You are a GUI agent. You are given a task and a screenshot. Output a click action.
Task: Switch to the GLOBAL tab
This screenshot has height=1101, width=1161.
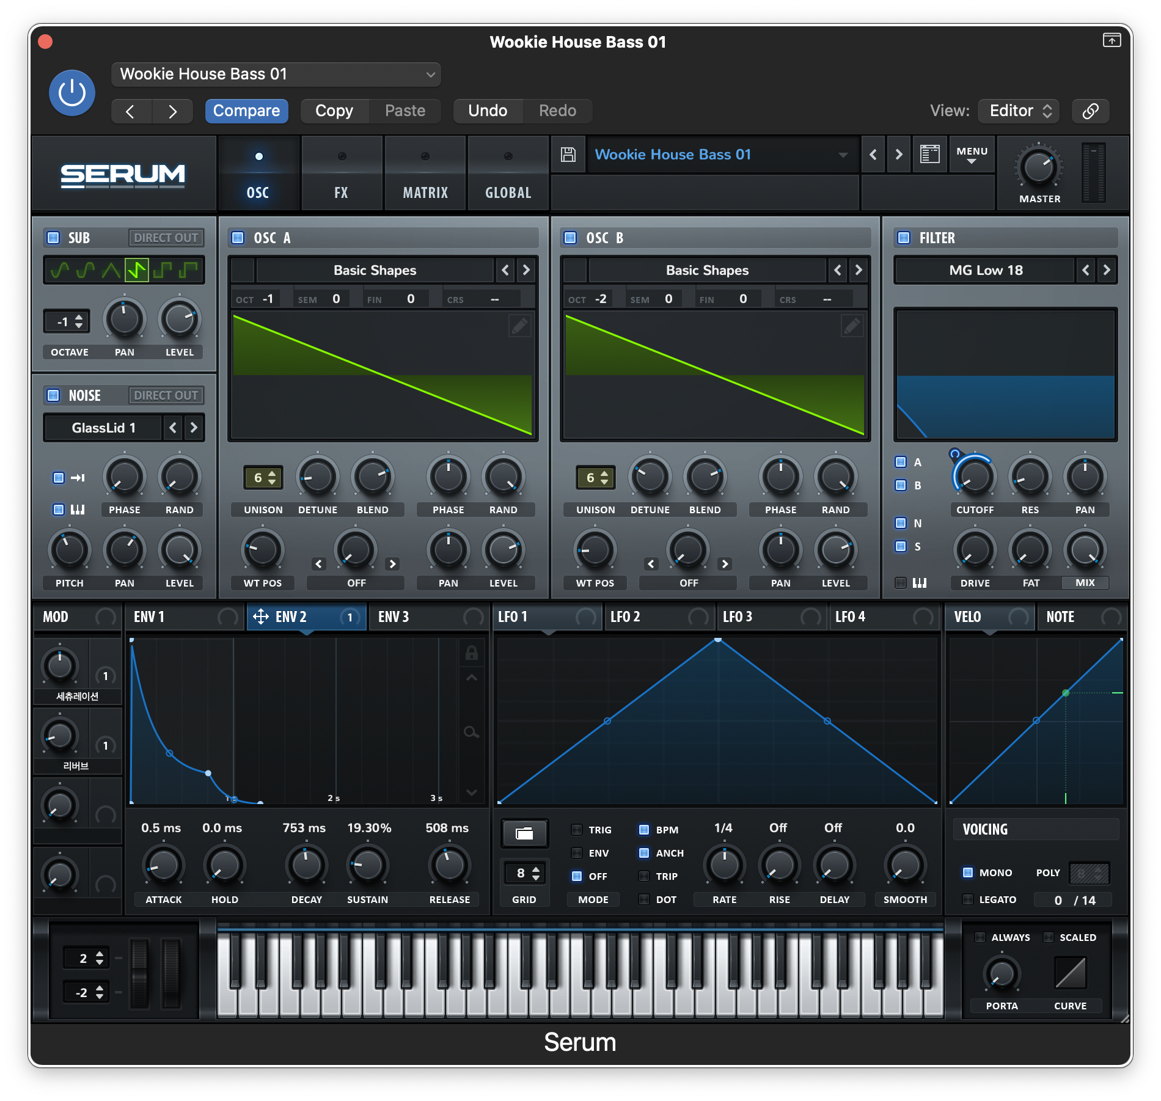pos(508,174)
